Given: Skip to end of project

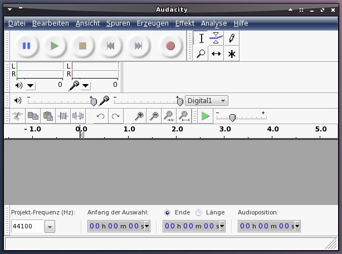Looking at the screenshot, I should pos(138,46).
